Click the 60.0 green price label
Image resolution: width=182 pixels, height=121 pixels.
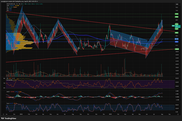(x=177, y=33)
